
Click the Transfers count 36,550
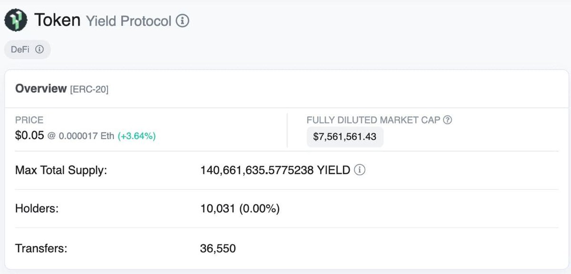point(218,248)
